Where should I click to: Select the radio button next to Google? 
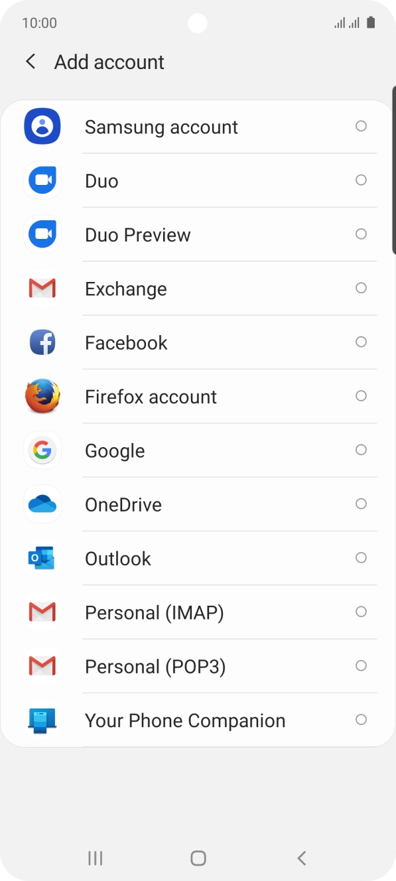pos(361,450)
